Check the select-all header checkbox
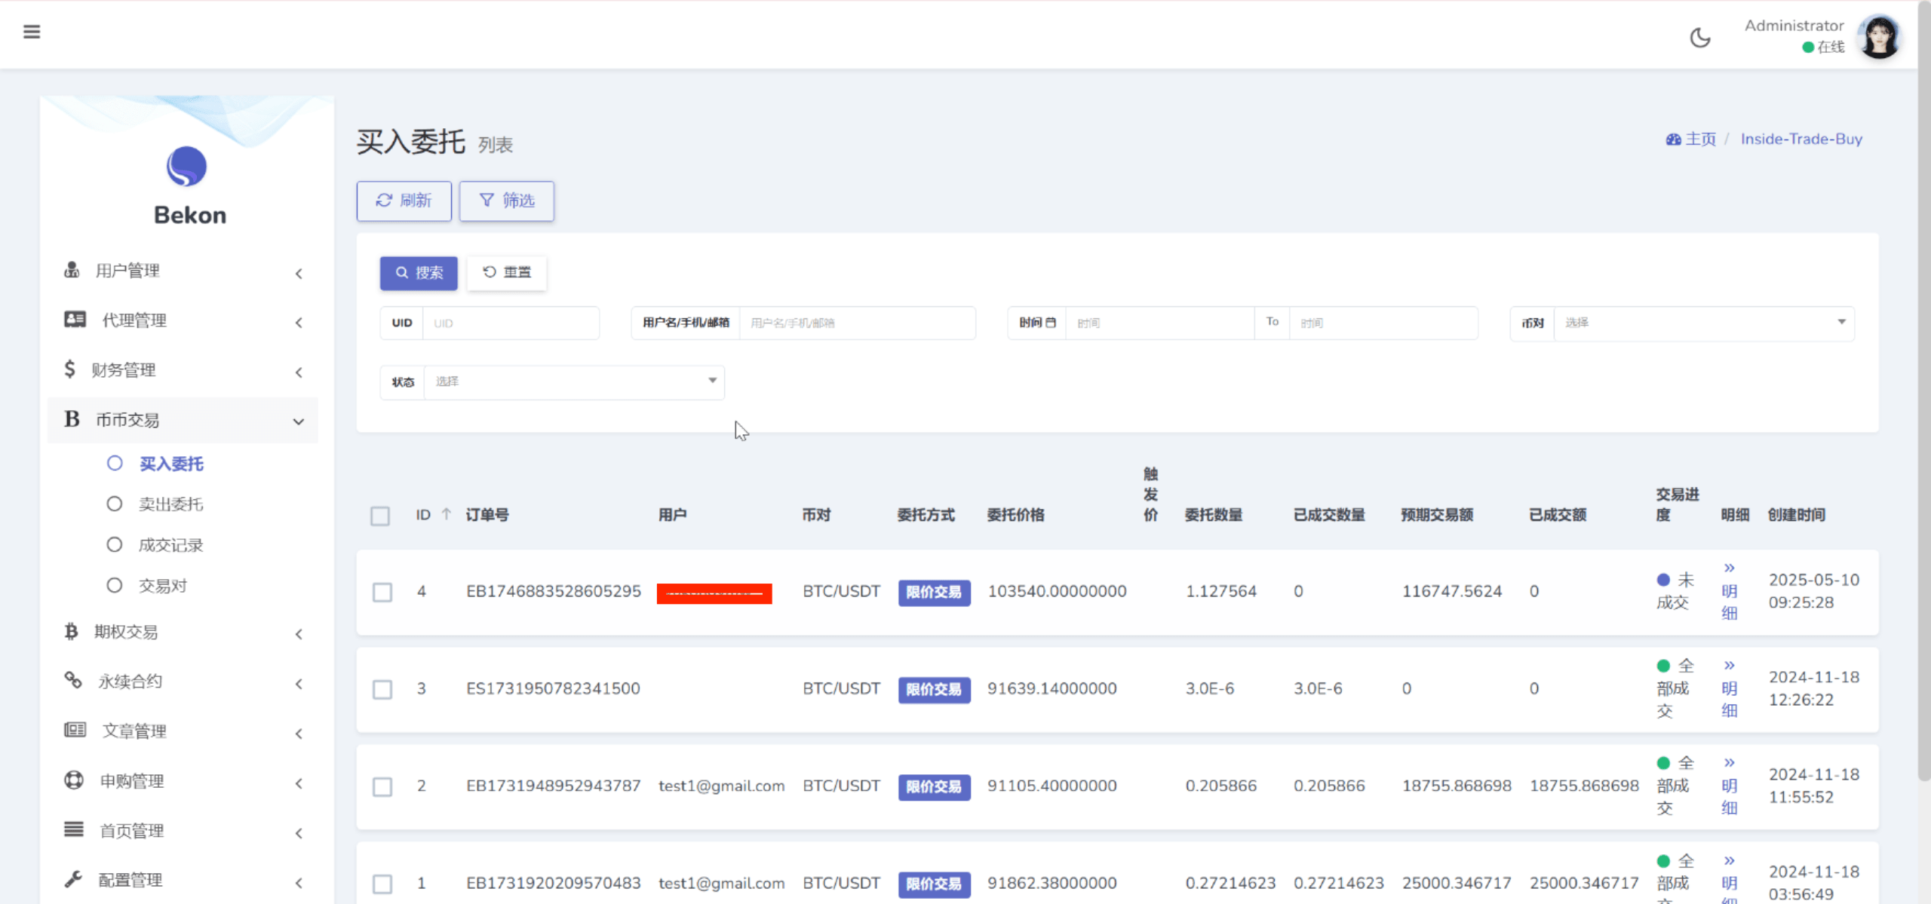Viewport: 1931px width, 904px height. coord(380,516)
